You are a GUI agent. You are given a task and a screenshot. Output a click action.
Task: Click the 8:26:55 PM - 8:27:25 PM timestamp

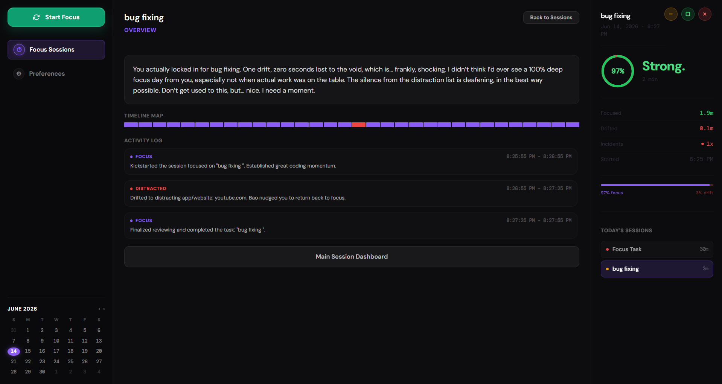coord(539,188)
